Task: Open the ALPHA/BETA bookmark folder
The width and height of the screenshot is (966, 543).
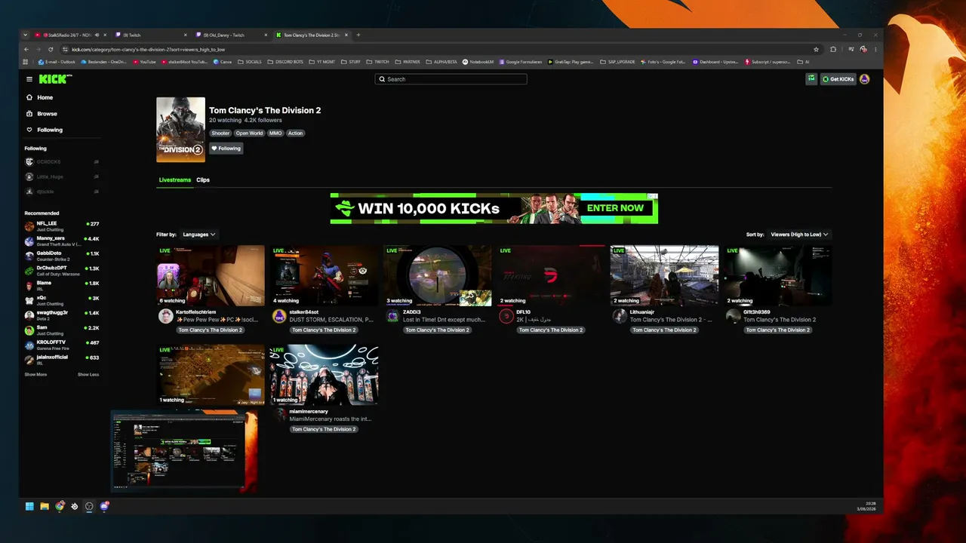Action: pos(441,62)
